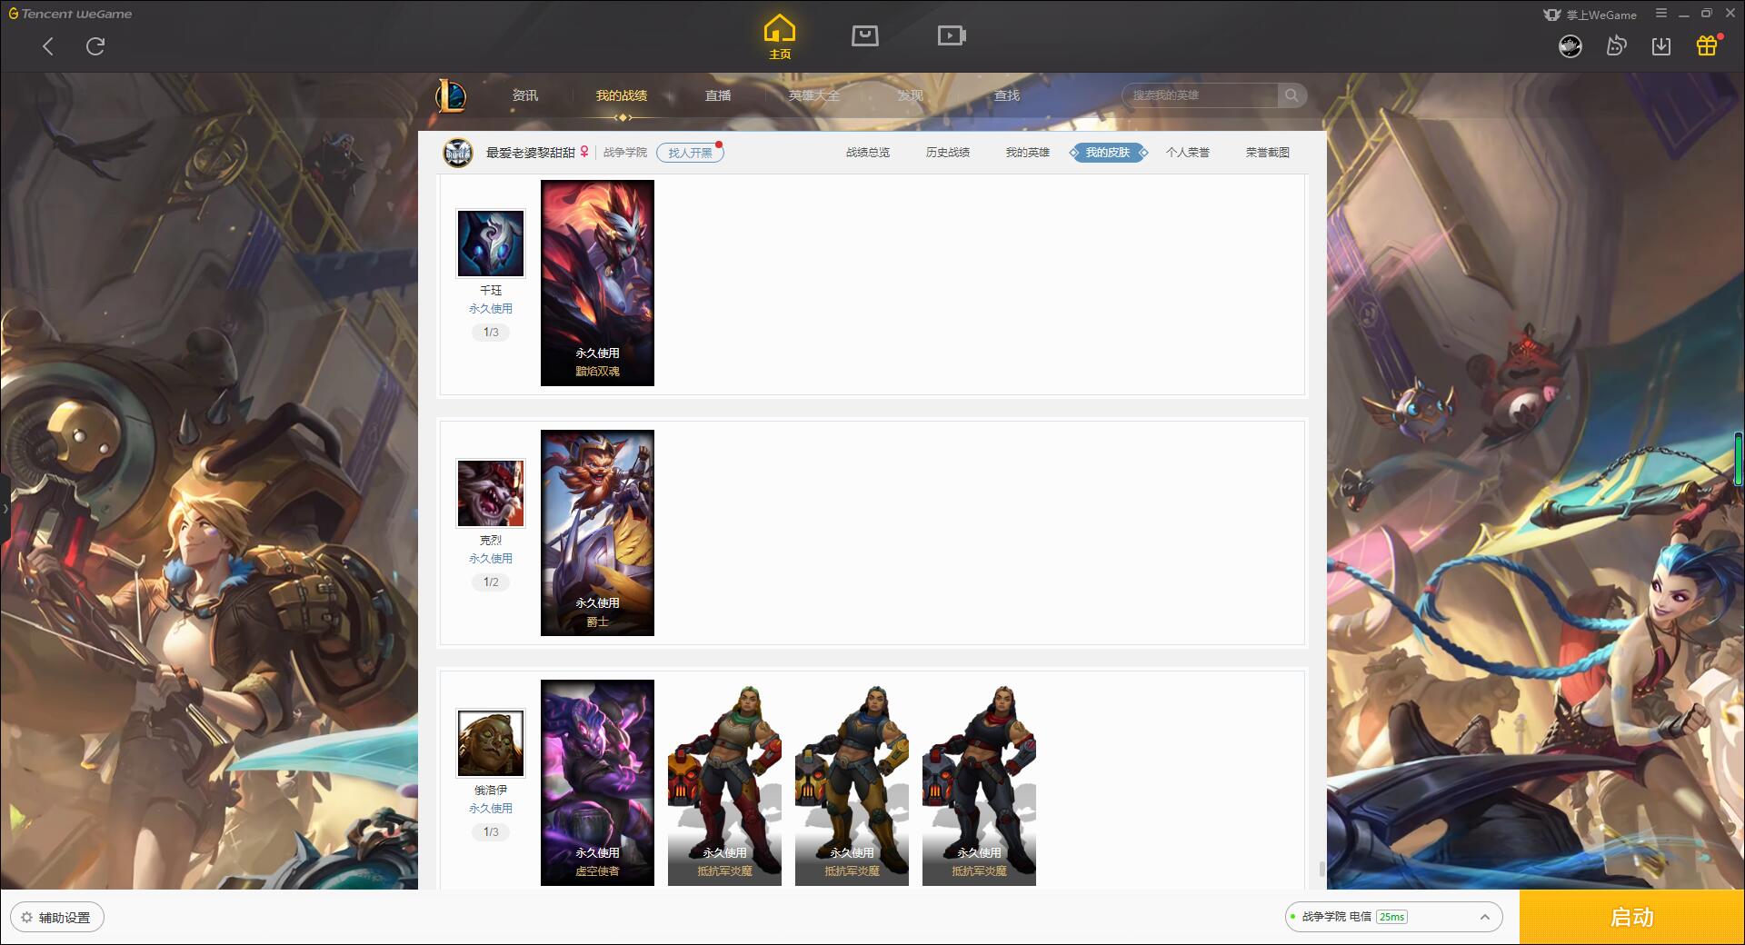Expand the 战争学院 电信 server dropdown
Image resolution: width=1745 pixels, height=945 pixels.
click(x=1393, y=917)
